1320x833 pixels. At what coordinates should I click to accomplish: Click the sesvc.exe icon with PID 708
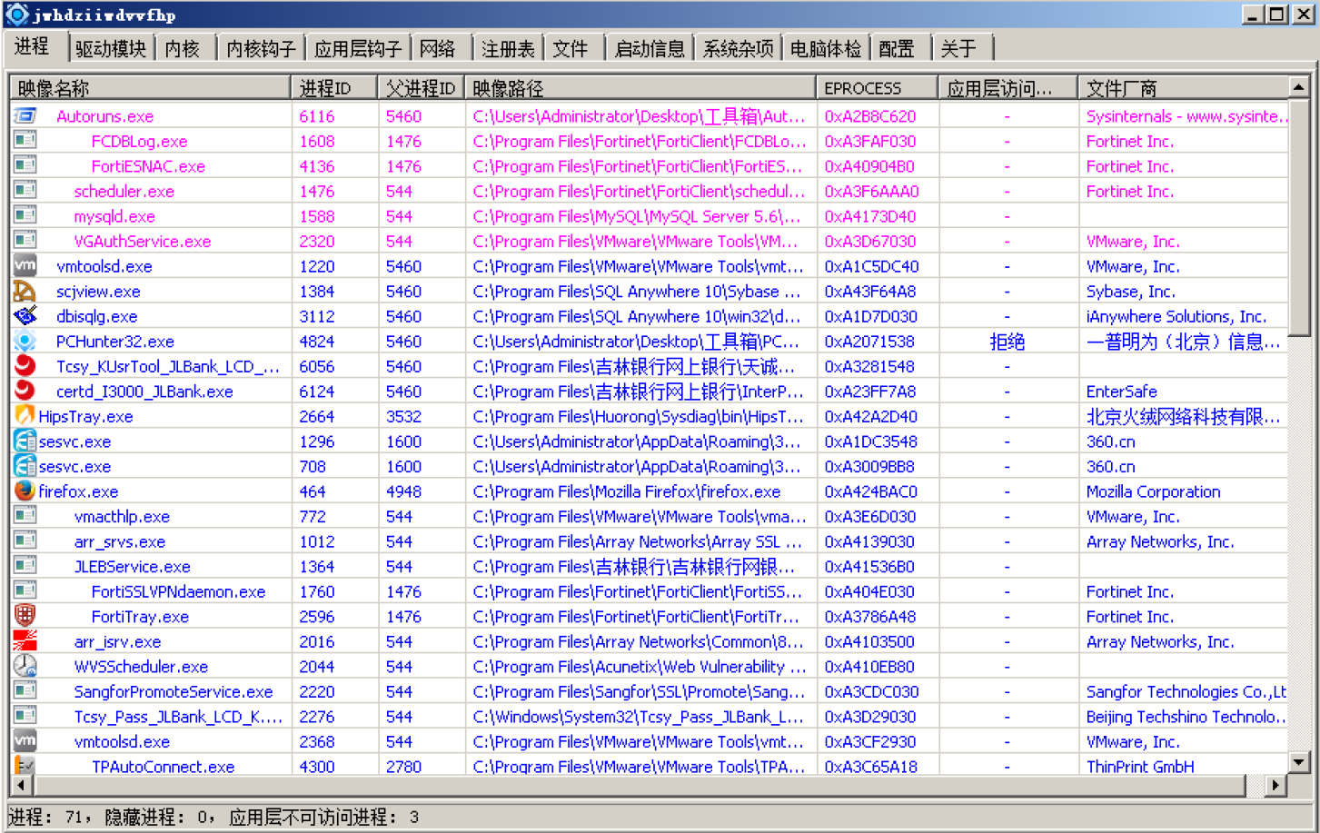[x=25, y=466]
